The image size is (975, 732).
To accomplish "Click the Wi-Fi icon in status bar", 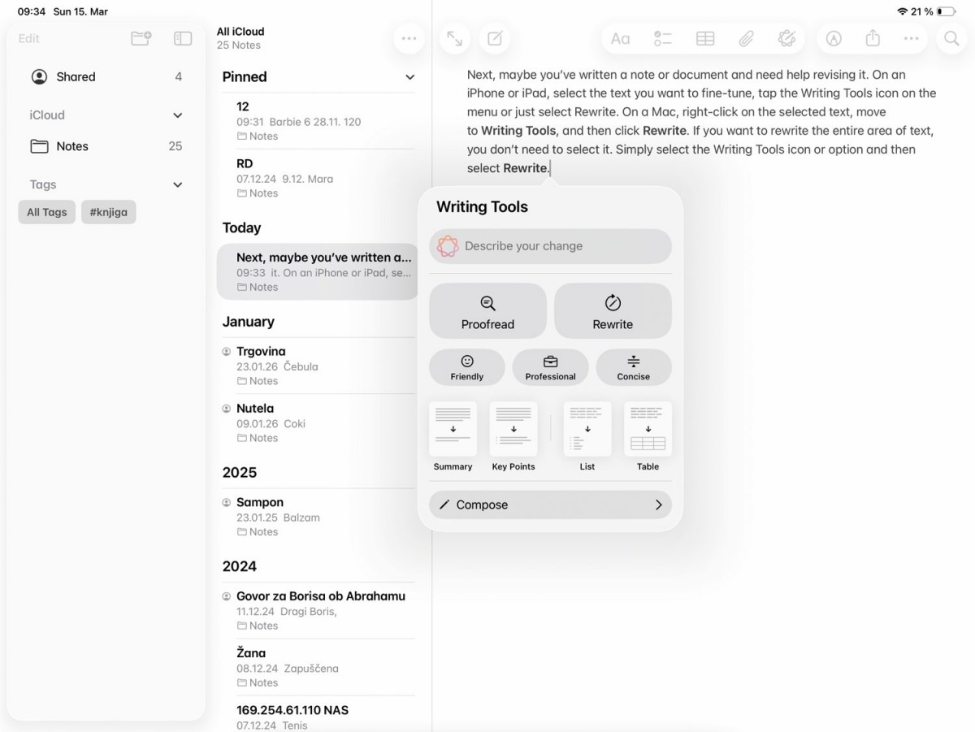I will (903, 11).
